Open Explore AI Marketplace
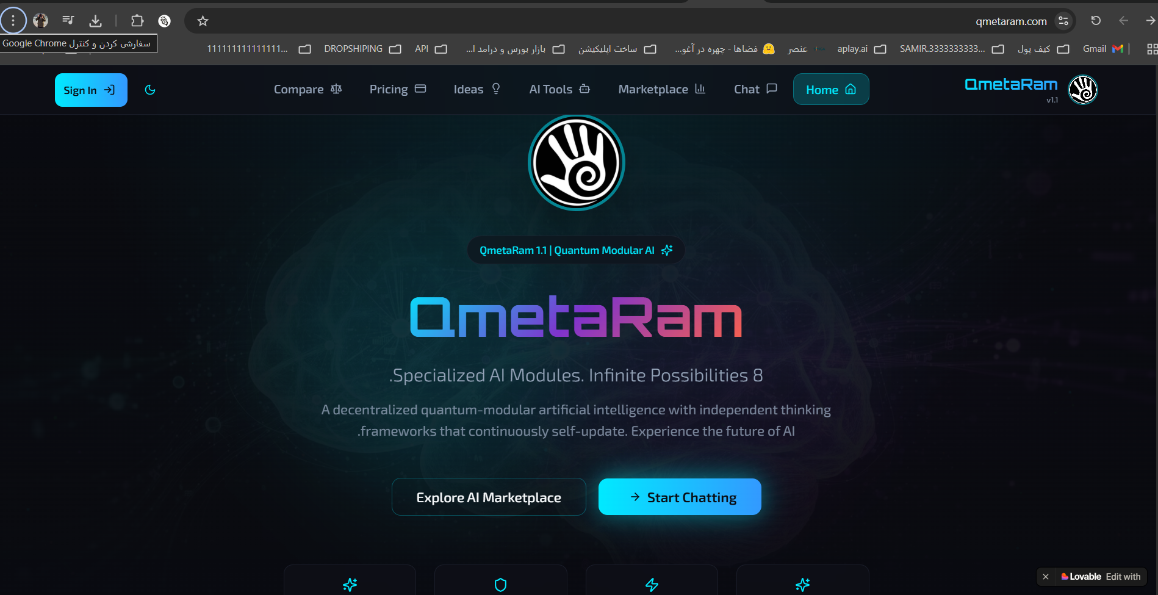1158x595 pixels. 488,497
